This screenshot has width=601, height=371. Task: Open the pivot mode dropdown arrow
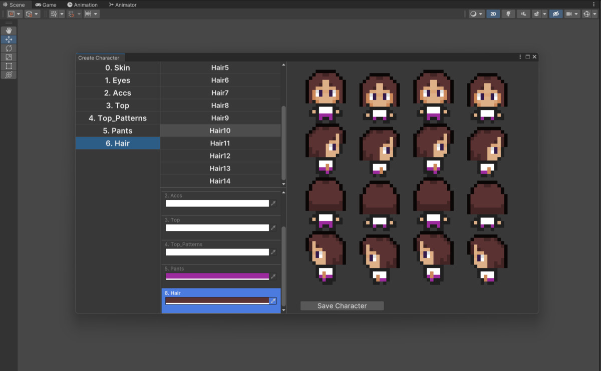click(x=19, y=14)
